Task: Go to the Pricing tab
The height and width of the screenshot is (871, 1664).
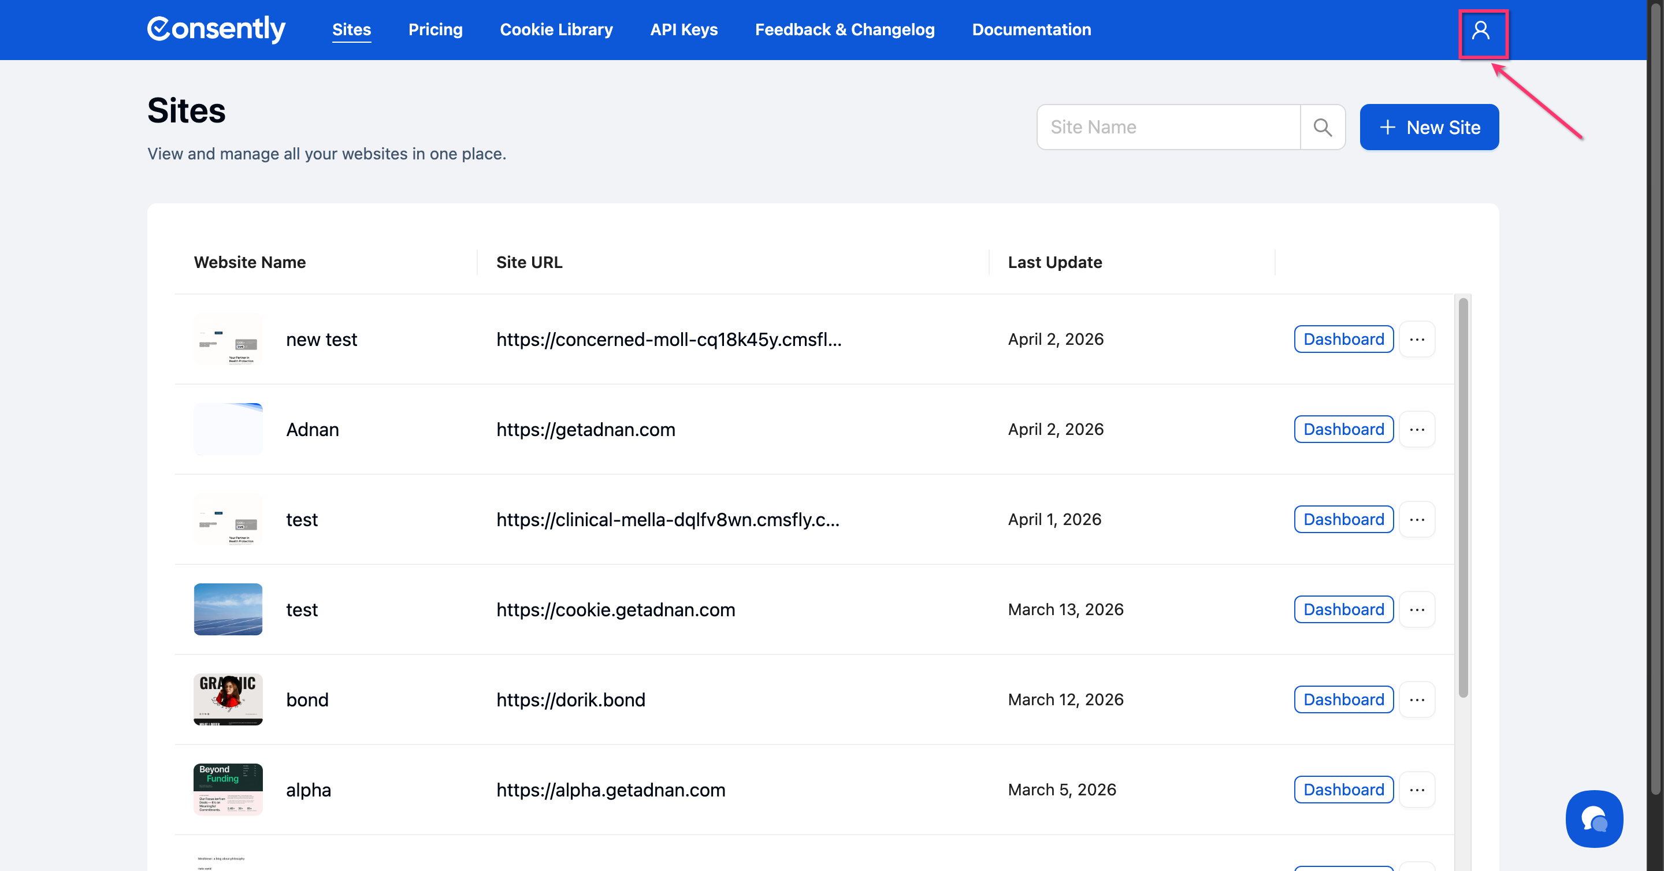Action: click(x=434, y=29)
